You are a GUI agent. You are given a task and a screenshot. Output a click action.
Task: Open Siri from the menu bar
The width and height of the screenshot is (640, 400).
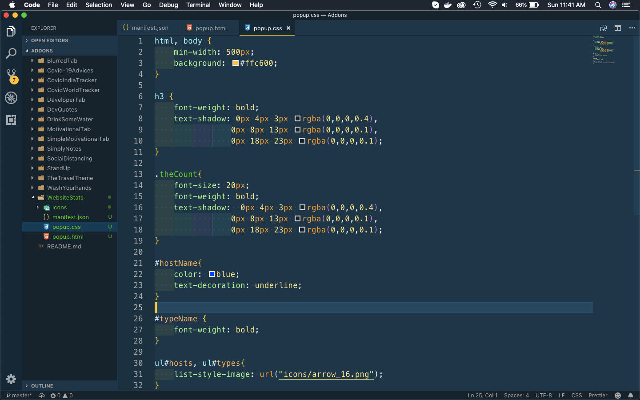pyautogui.click(x=613, y=5)
